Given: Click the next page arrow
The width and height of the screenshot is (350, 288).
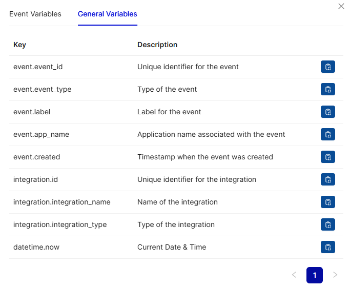Looking at the screenshot, I should [335, 275].
